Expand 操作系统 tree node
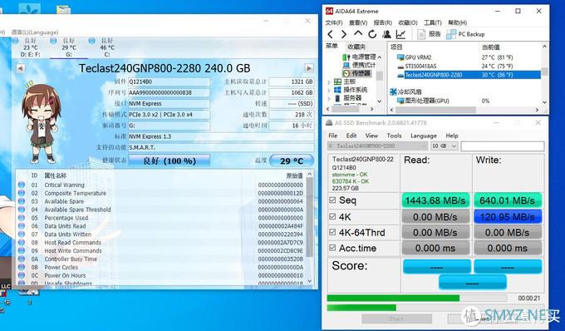This screenshot has width=565, height=331. point(329,90)
